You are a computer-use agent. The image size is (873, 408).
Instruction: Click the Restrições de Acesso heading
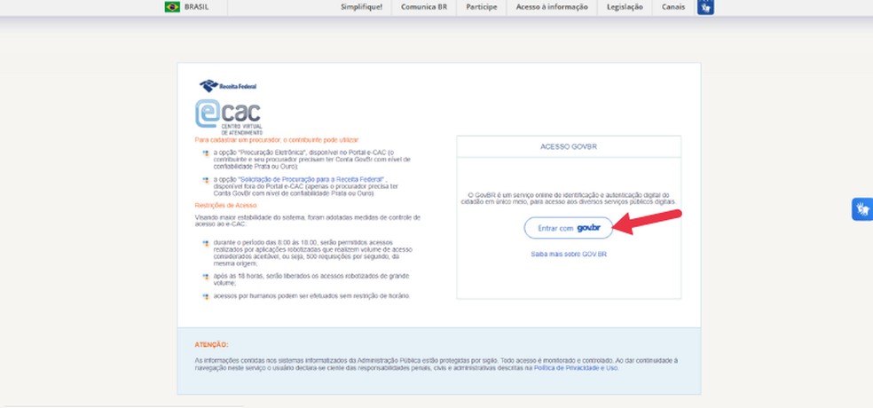click(225, 206)
